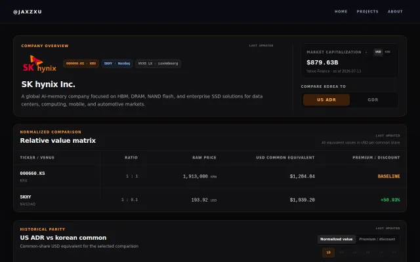
Task: Click the info icon beside Market Capitalization
Action: click(x=366, y=52)
